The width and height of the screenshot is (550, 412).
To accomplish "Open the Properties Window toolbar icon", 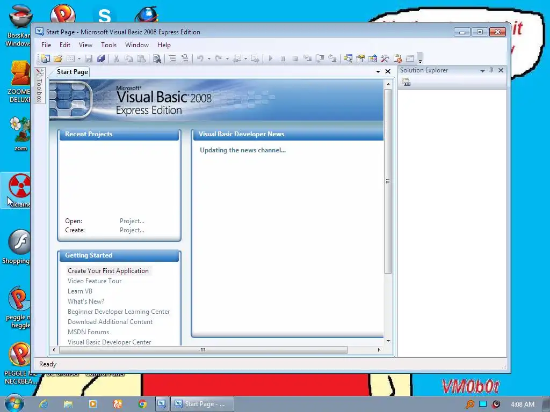I will pyautogui.click(x=360, y=58).
